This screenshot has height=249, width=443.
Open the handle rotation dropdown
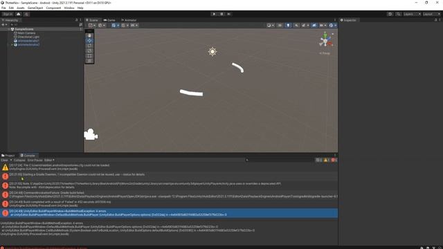click(102, 26)
